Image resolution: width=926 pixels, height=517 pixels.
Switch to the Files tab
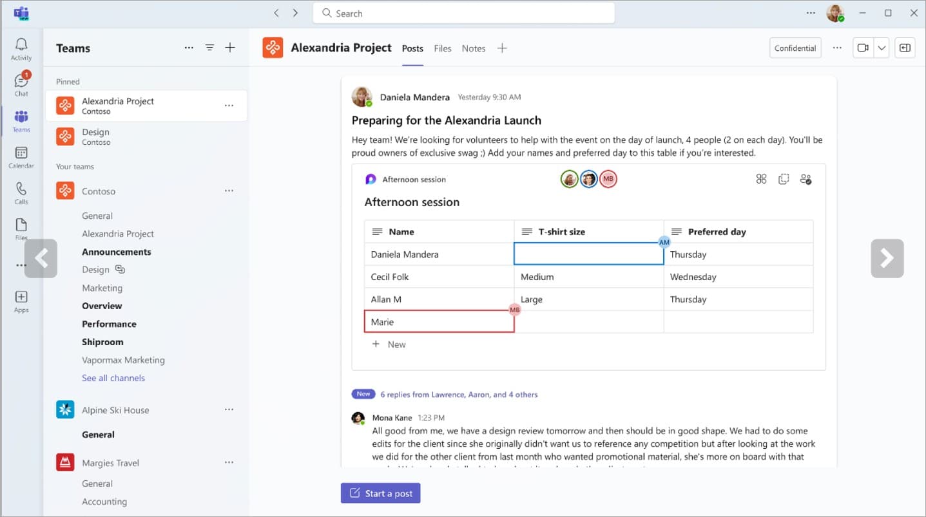tap(443, 48)
